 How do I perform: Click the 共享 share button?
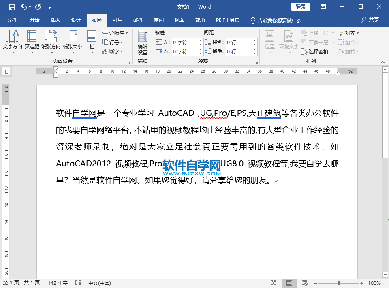click(x=370, y=20)
